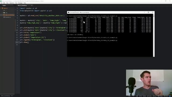Maximize the Command Prompt window

(x=148, y=12)
